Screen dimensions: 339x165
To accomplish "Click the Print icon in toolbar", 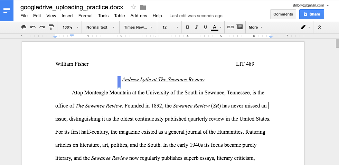I will click(x=23, y=27).
